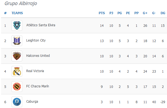Click the PE column header
Viewport: 167px width, 108px height.
tap(128, 13)
